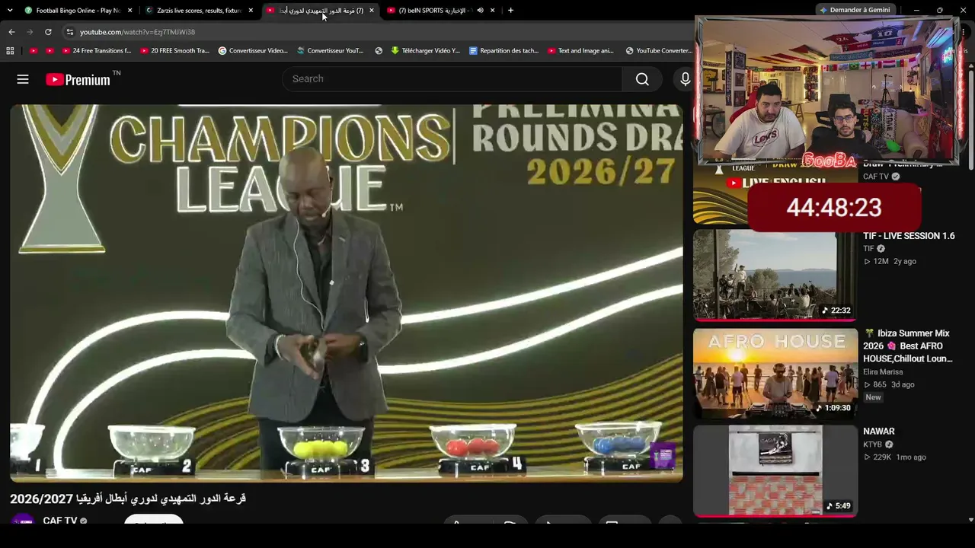975x548 pixels.
Task: Go back using the browser back arrow
Action: (11, 32)
